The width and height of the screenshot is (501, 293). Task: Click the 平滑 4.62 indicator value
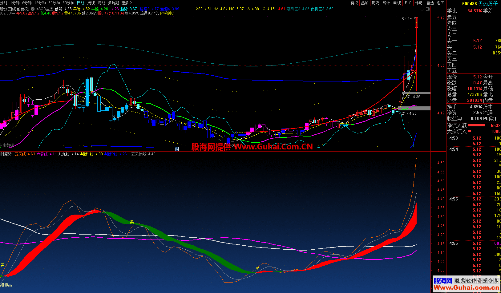point(81,9)
